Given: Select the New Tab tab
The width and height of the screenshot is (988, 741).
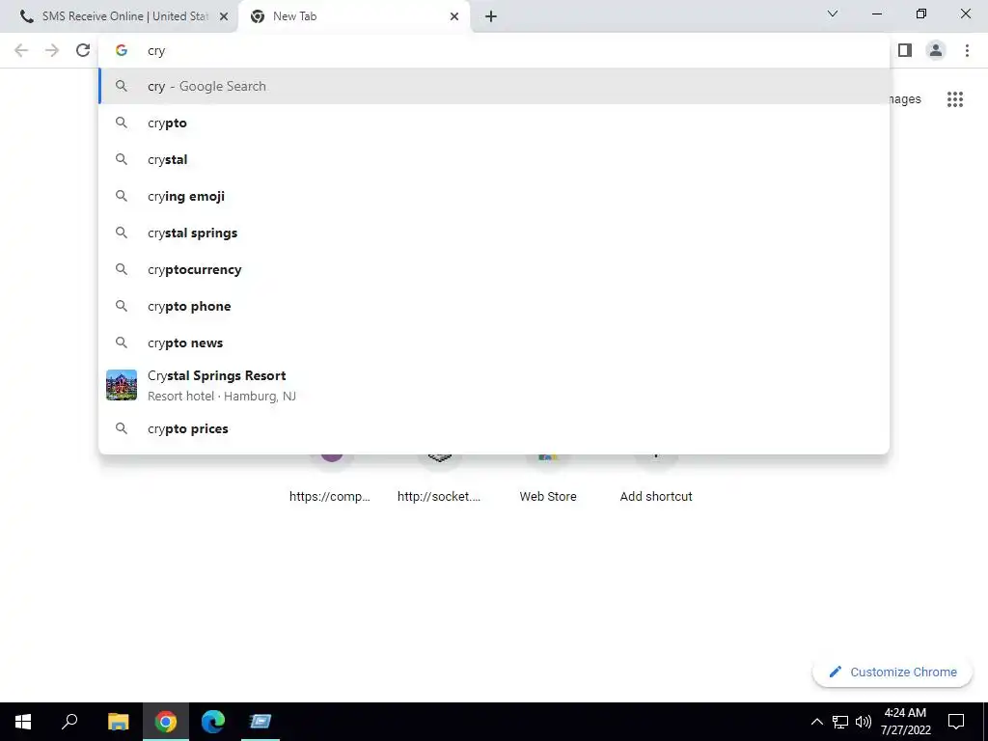Looking at the screenshot, I should 353,16.
